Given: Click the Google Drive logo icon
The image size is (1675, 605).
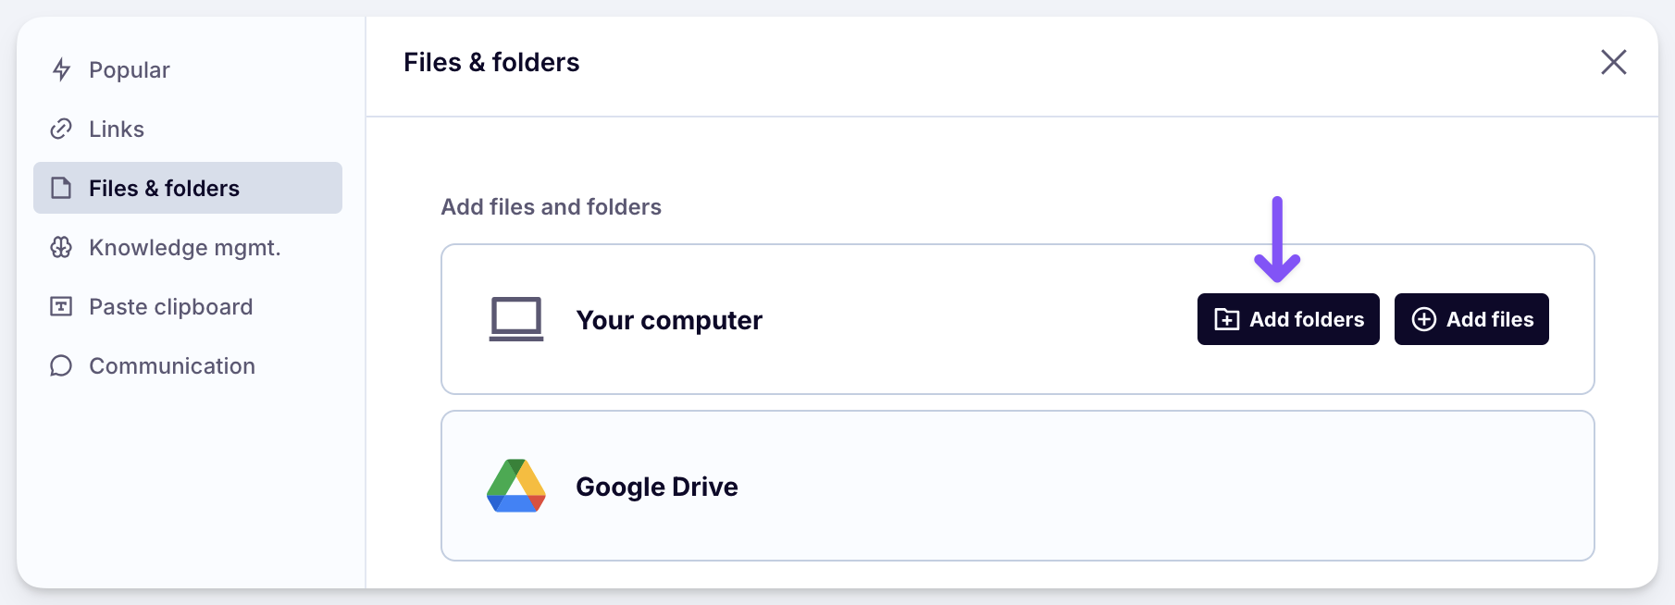Looking at the screenshot, I should tap(515, 486).
